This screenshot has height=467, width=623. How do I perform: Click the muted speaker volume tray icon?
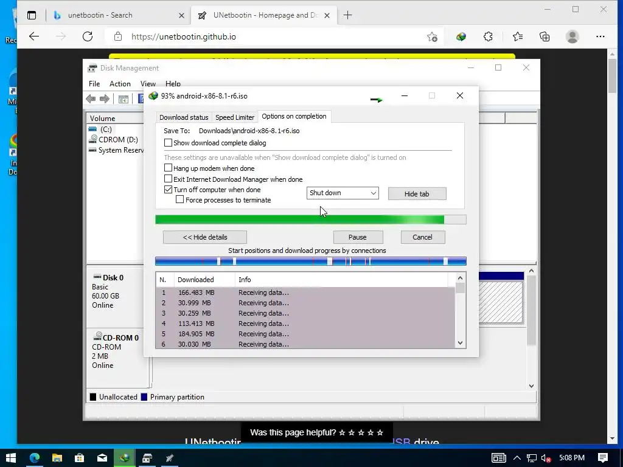[546, 458]
